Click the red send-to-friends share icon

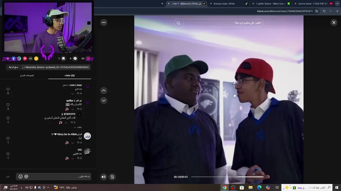25,59
